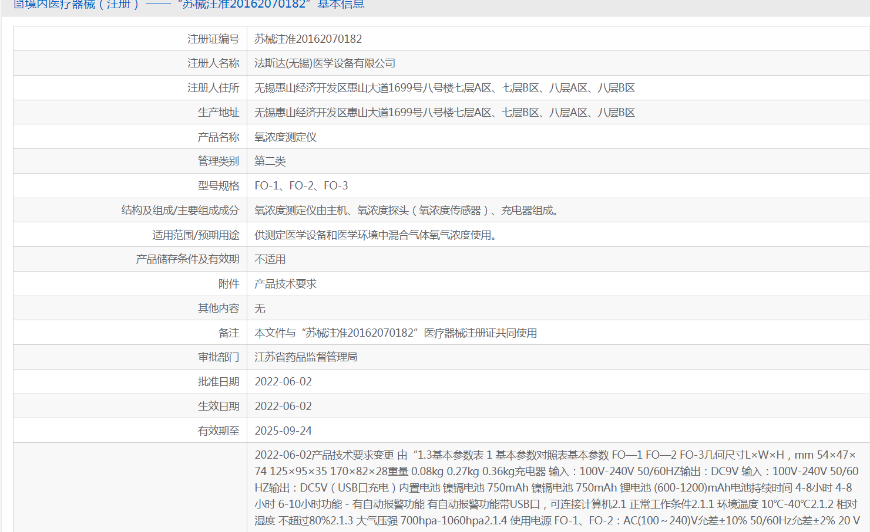Image resolution: width=870 pixels, height=532 pixels.
Task: Select the expiry date 2025-09-24
Action: pos(283,431)
